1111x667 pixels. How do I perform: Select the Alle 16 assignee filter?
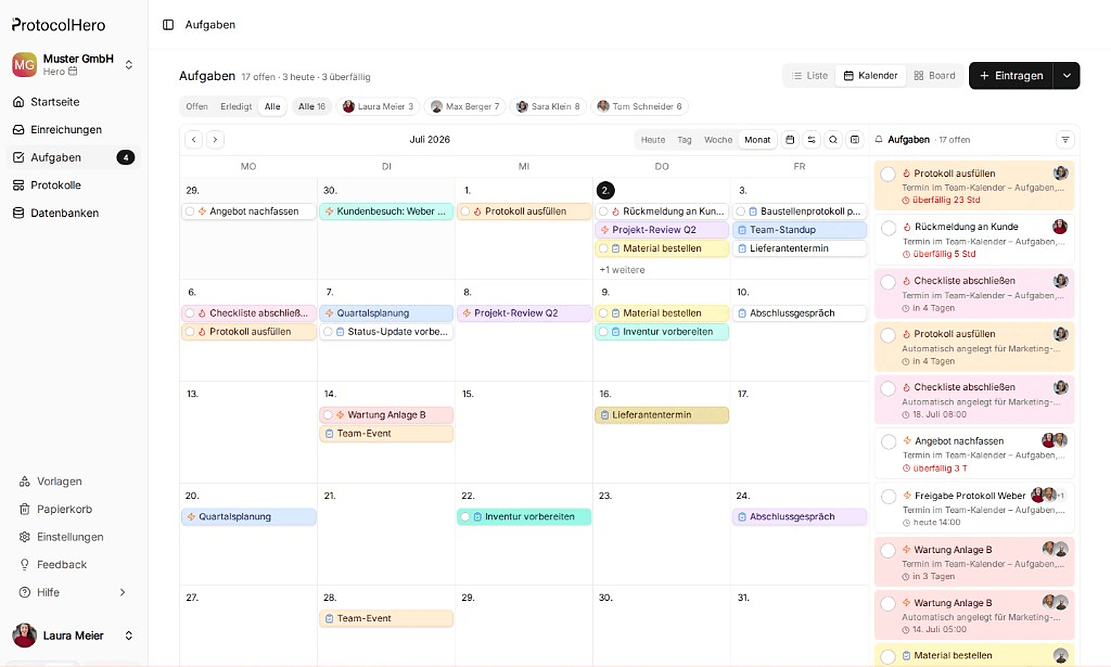[312, 106]
